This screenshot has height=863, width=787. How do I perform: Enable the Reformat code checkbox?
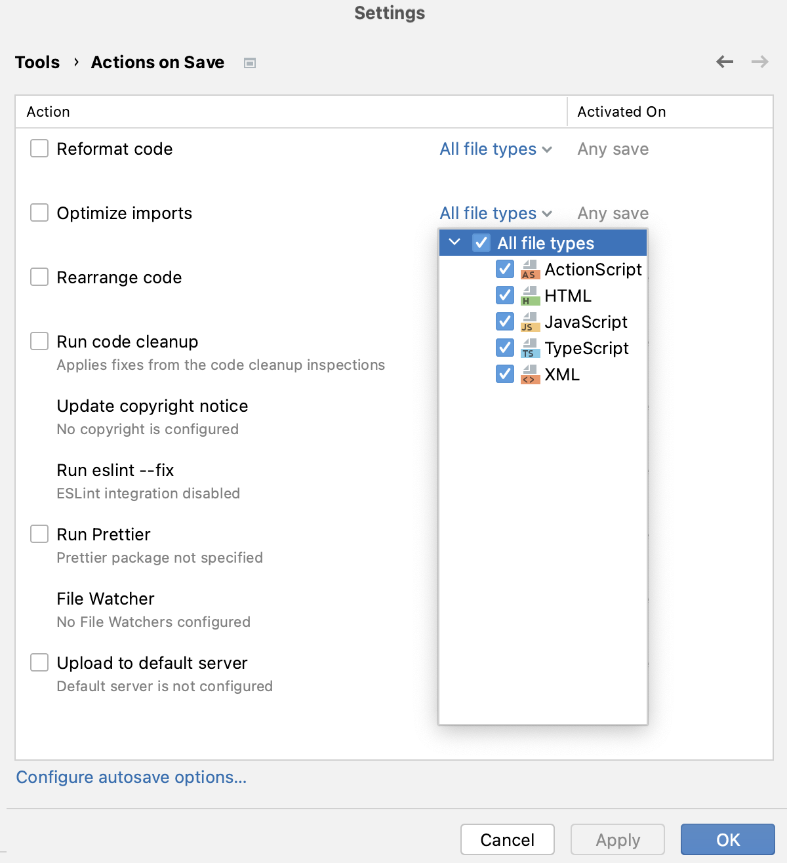point(39,148)
